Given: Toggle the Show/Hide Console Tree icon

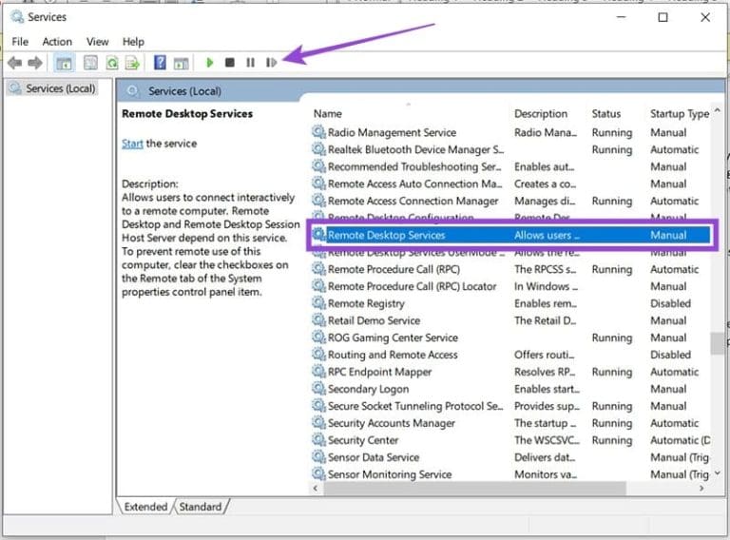Looking at the screenshot, I should click(64, 63).
